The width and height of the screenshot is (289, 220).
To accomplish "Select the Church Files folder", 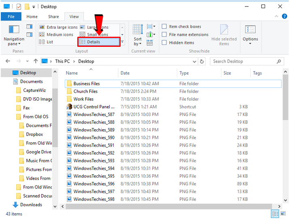I will click(x=173, y=91).
